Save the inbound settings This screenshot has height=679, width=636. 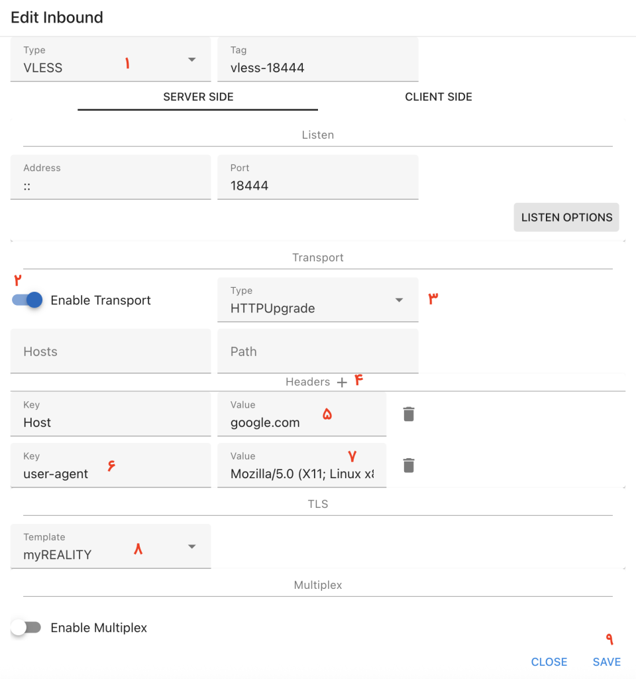[606, 662]
